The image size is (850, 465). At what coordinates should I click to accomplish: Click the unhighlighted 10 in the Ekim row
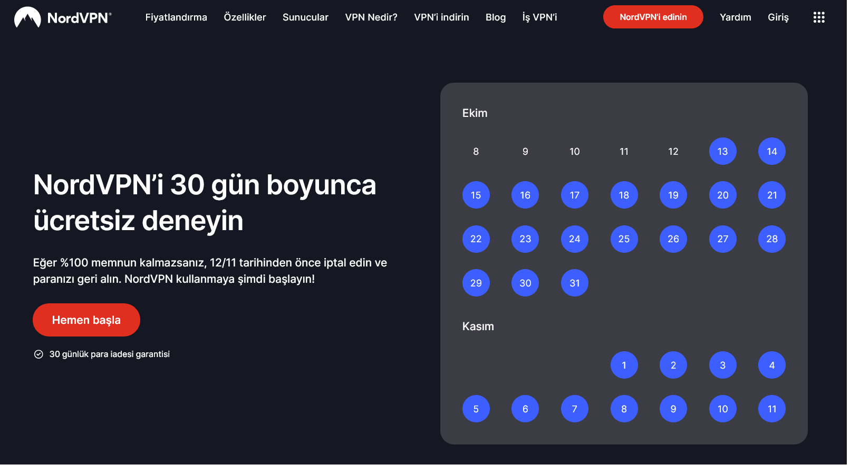(575, 152)
